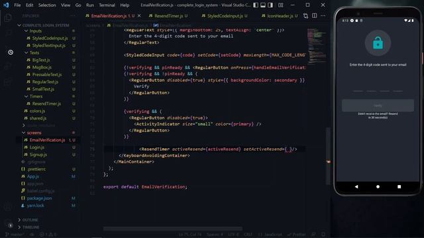The width and height of the screenshot is (424, 238).
Task: Collapse the COMPLETE_LOGIN_SYSTEM root folder
Action: 19,25
